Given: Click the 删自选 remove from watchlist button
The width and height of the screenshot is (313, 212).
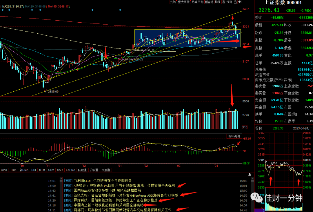Looking at the screenshot, I should pos(209,2).
